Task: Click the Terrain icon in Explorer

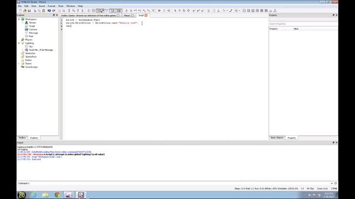Action: 27,23
